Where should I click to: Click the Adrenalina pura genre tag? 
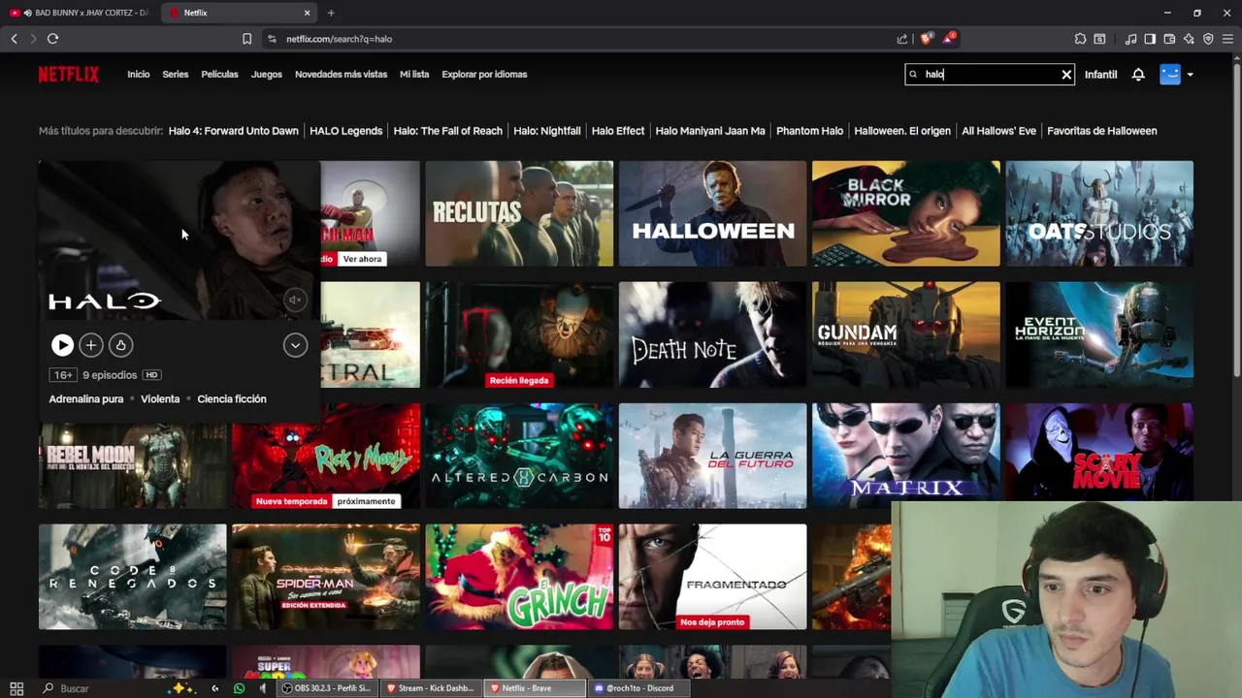point(86,399)
